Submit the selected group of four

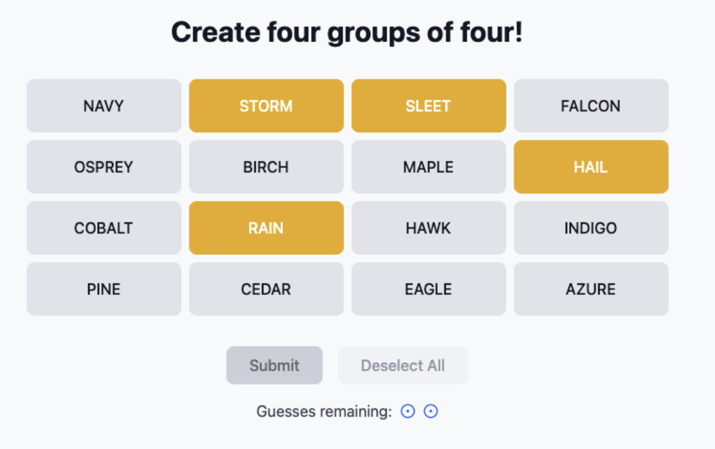click(275, 365)
